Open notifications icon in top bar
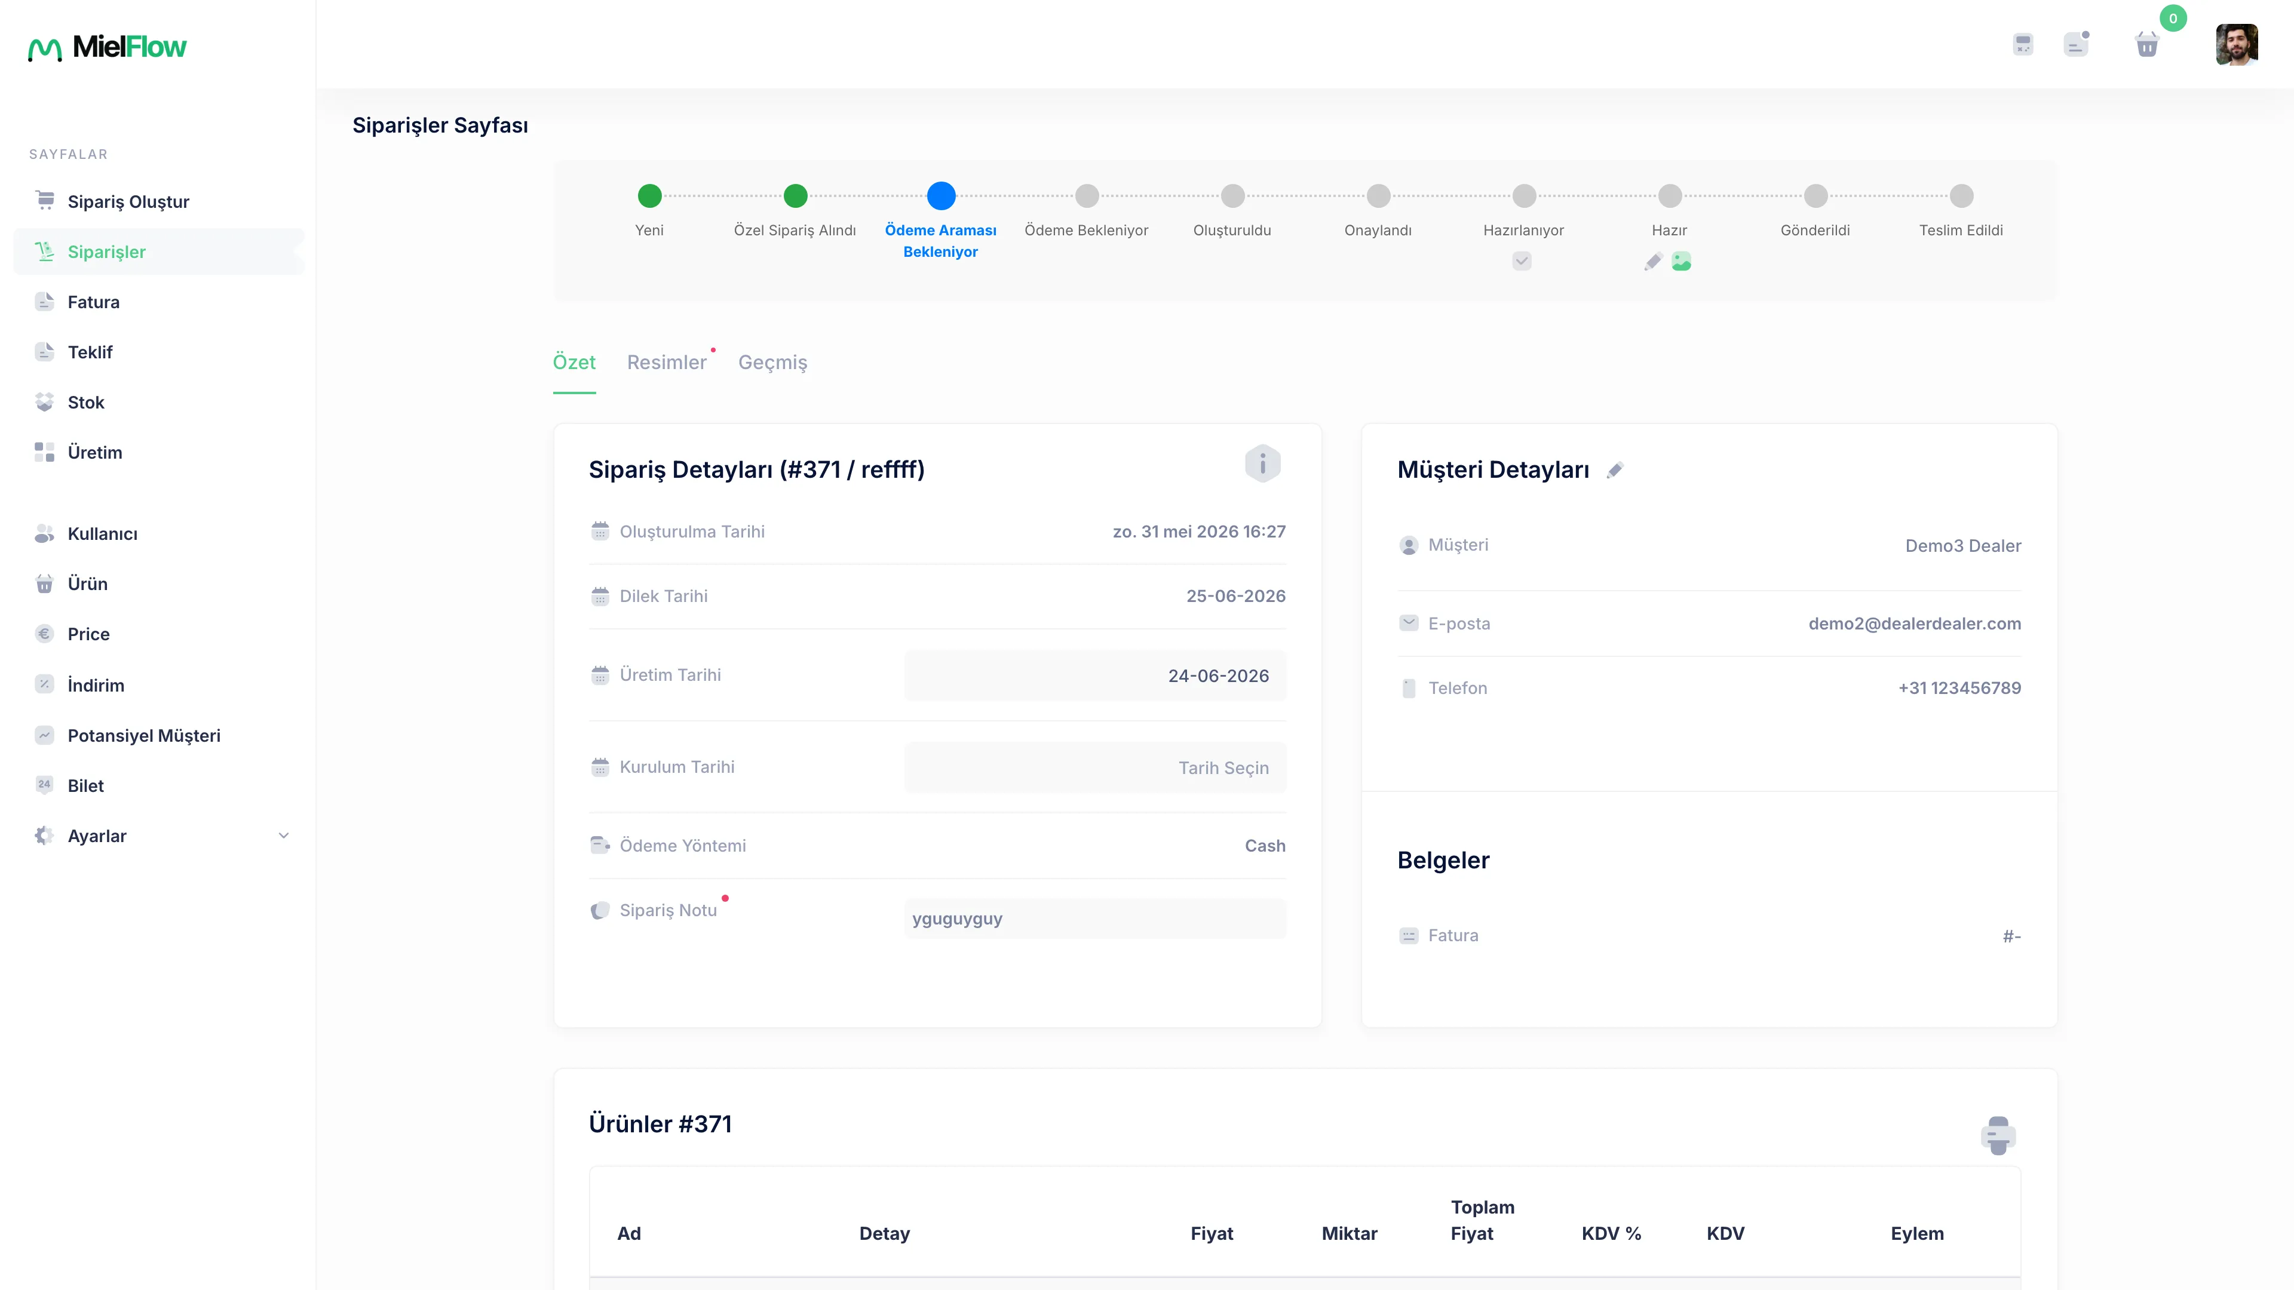Screen dimensions: 2294x1290 click(2076, 45)
